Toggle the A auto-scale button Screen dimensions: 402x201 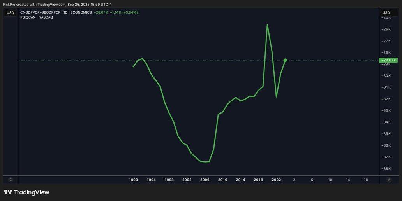[x=389, y=180]
